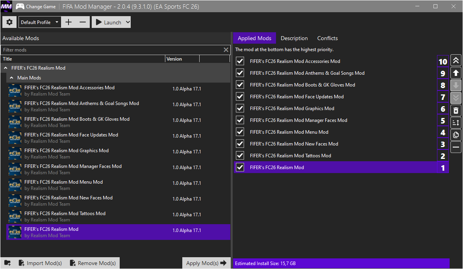
Task: Add a new profile with the plus button
Action: [x=69, y=22]
